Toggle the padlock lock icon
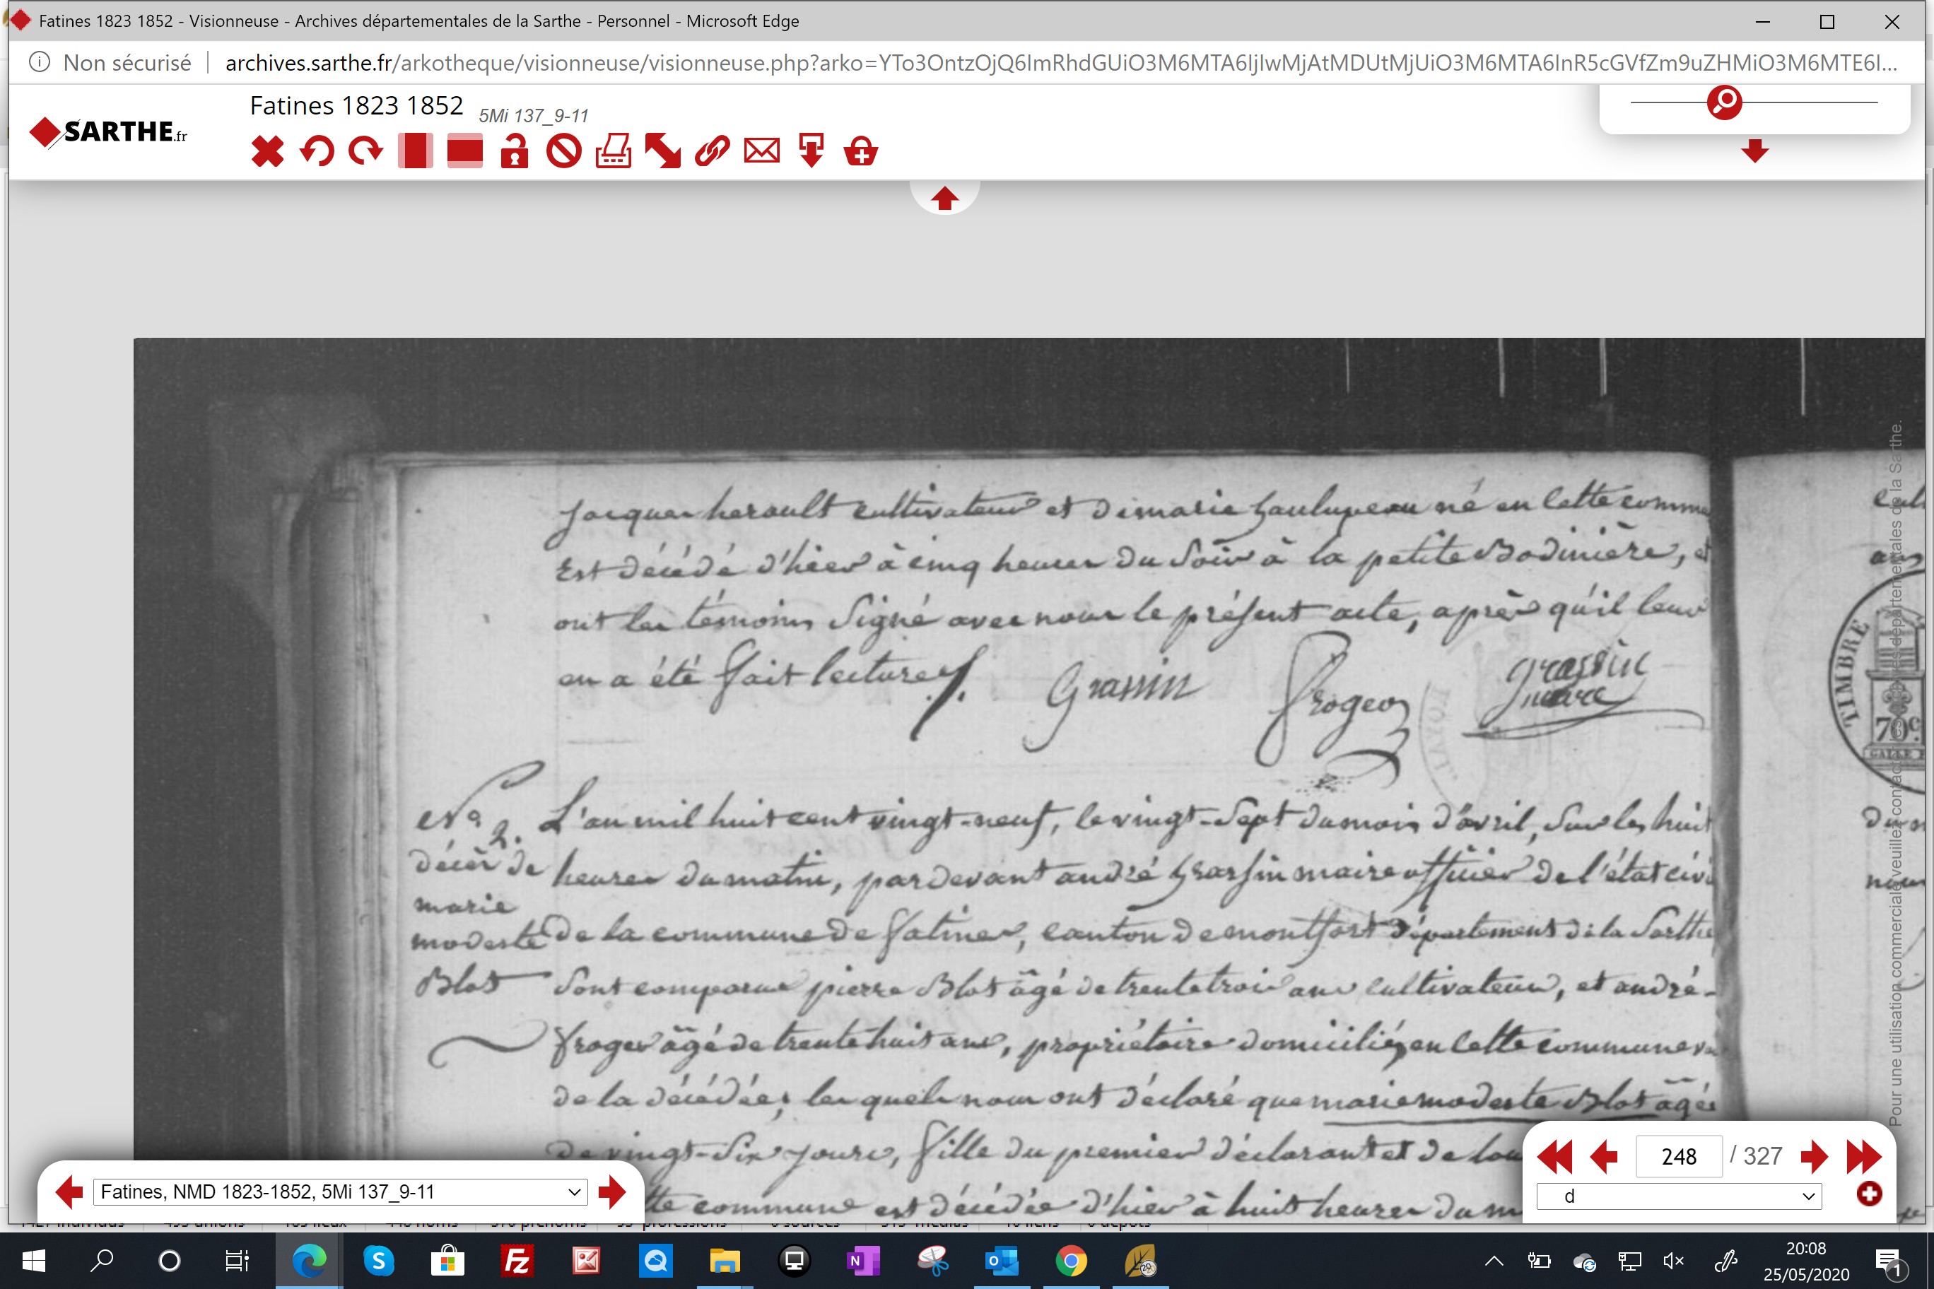This screenshot has width=1934, height=1289. pos(514,151)
